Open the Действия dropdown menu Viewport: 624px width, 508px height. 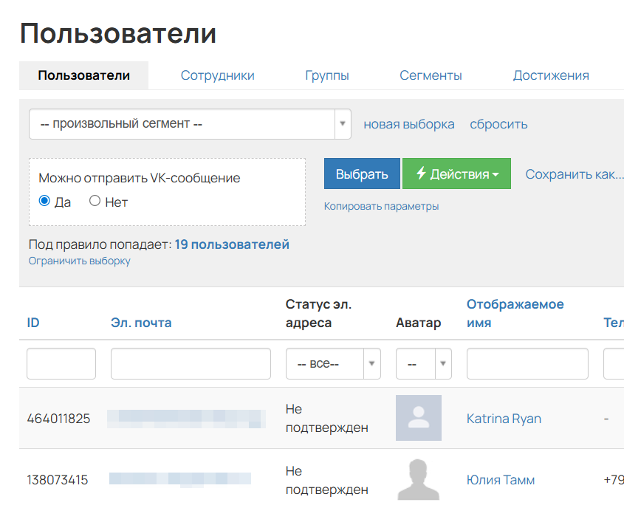456,174
